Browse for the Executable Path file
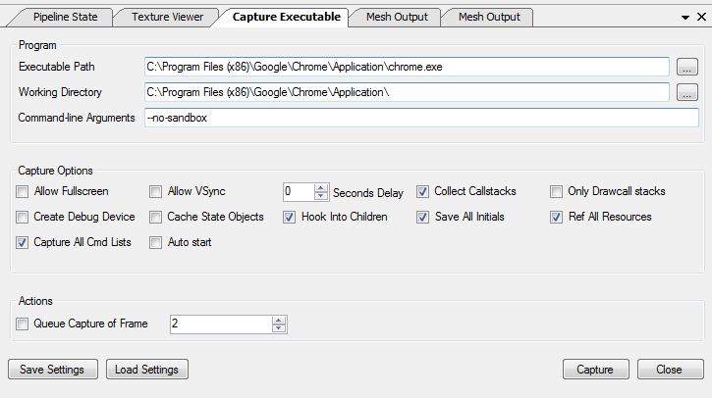 pyautogui.click(x=686, y=67)
